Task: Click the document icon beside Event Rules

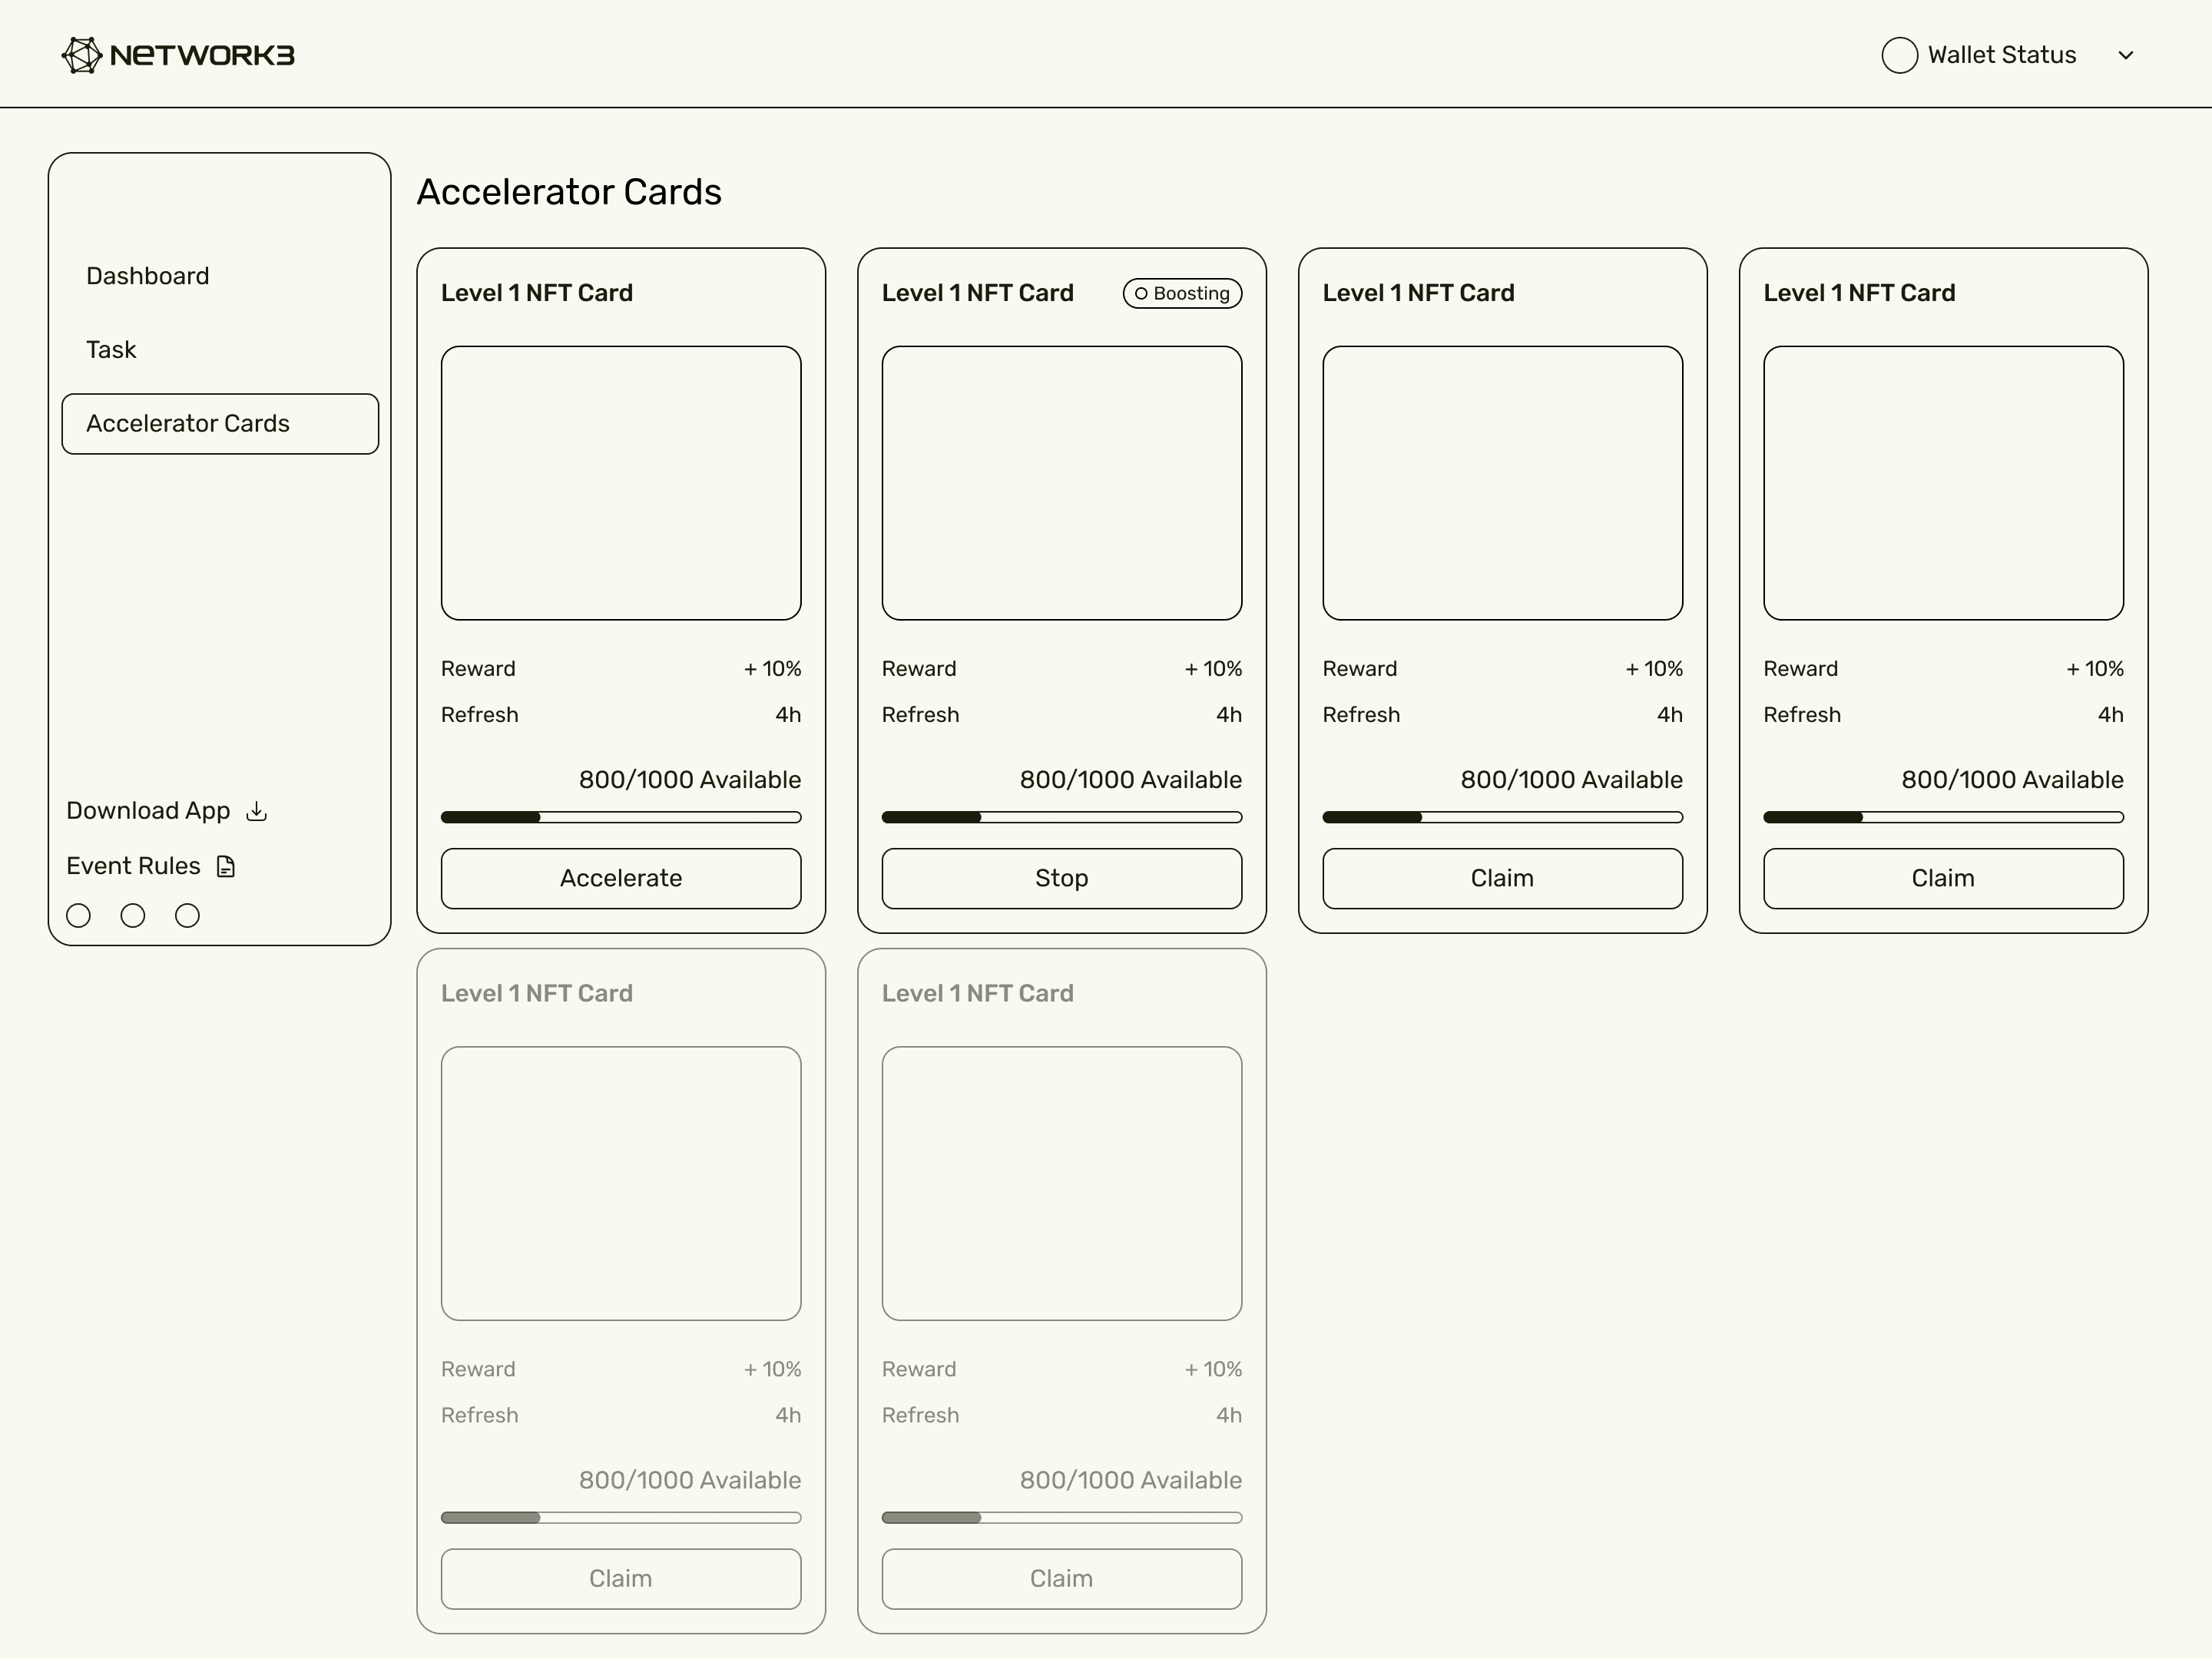Action: tap(226, 866)
